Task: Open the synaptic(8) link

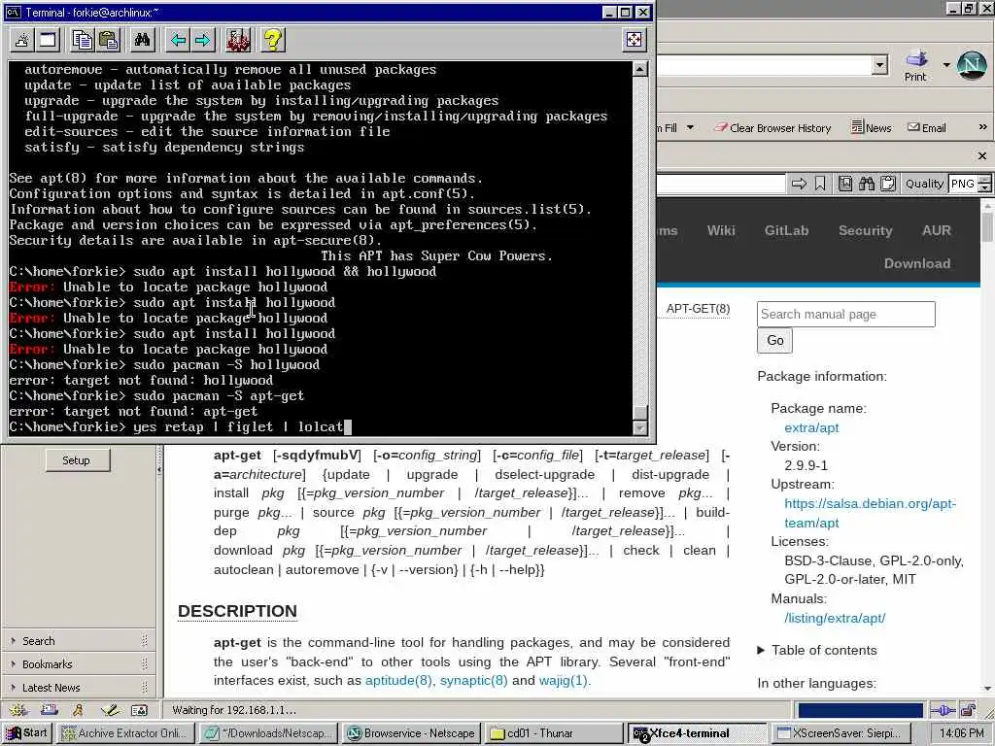Action: [473, 680]
